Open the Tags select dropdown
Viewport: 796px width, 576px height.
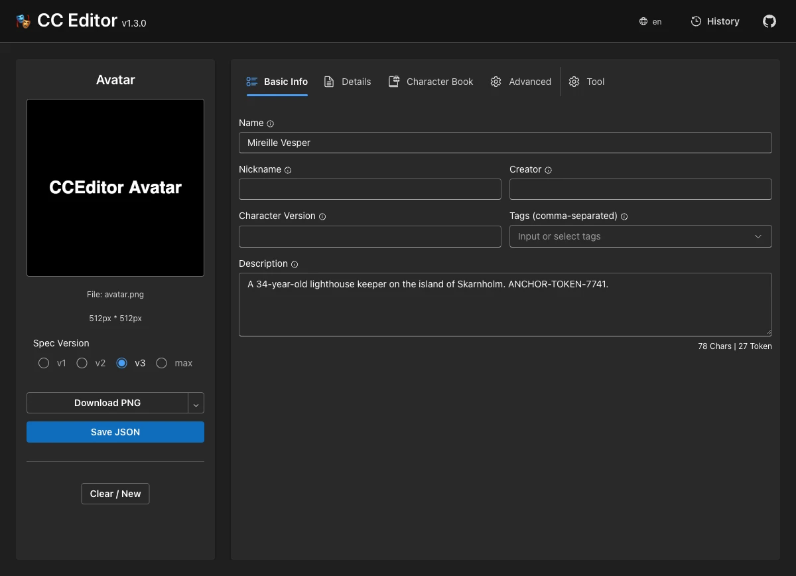(640, 236)
